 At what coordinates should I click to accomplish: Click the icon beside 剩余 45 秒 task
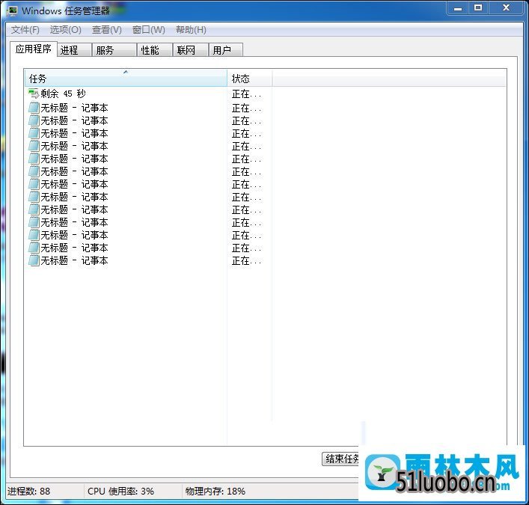coord(34,94)
